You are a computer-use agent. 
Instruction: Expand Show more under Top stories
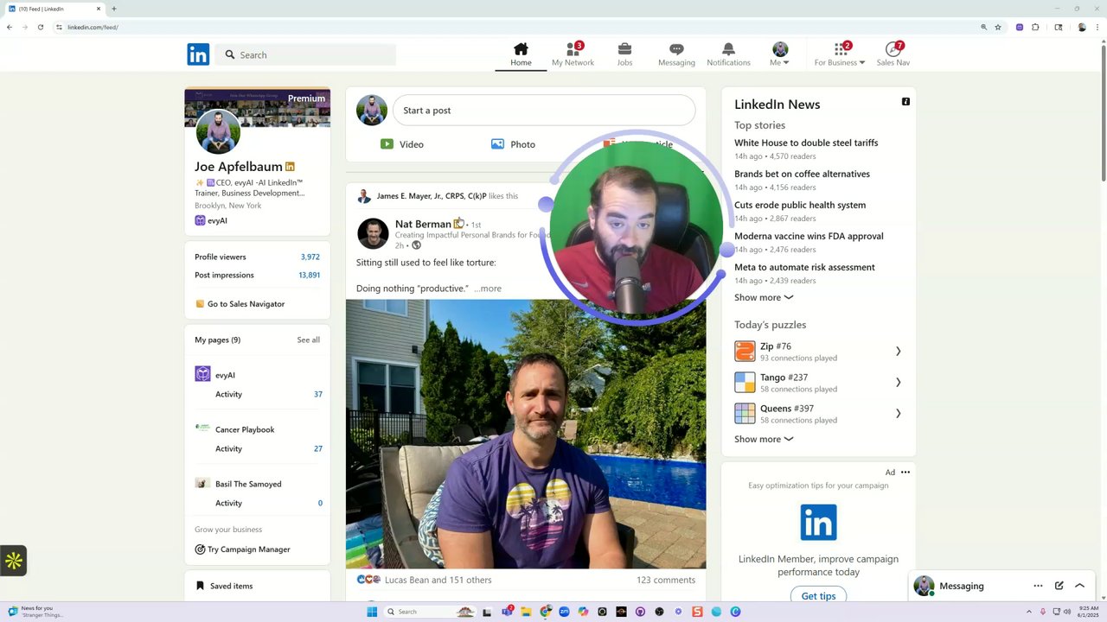[764, 297]
